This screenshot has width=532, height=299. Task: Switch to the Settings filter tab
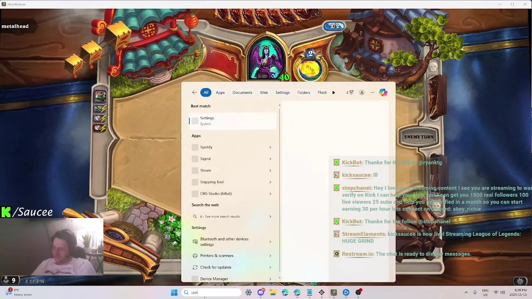click(283, 93)
